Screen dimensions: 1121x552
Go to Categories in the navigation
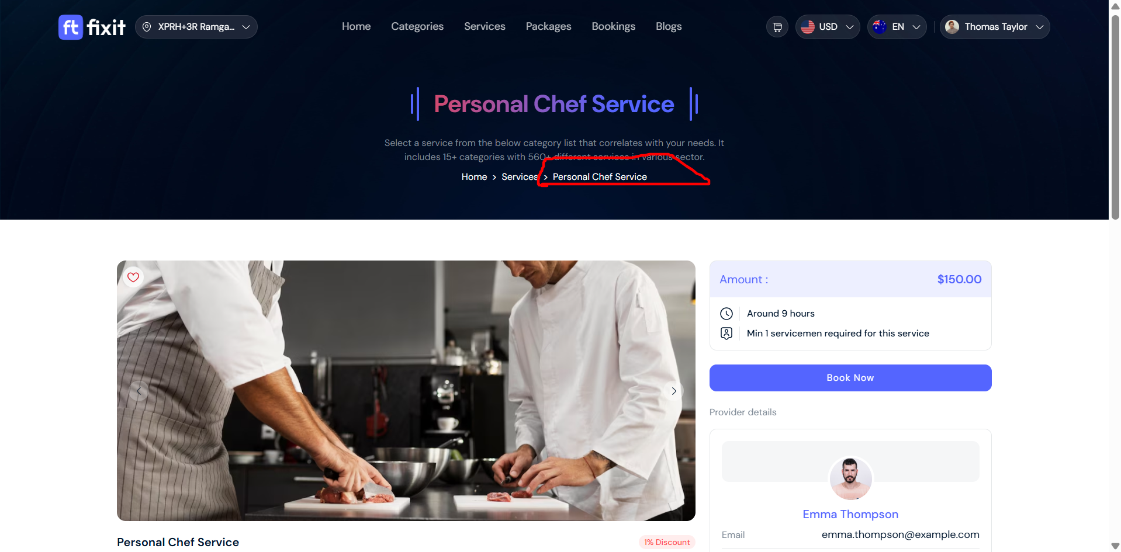pos(417,26)
